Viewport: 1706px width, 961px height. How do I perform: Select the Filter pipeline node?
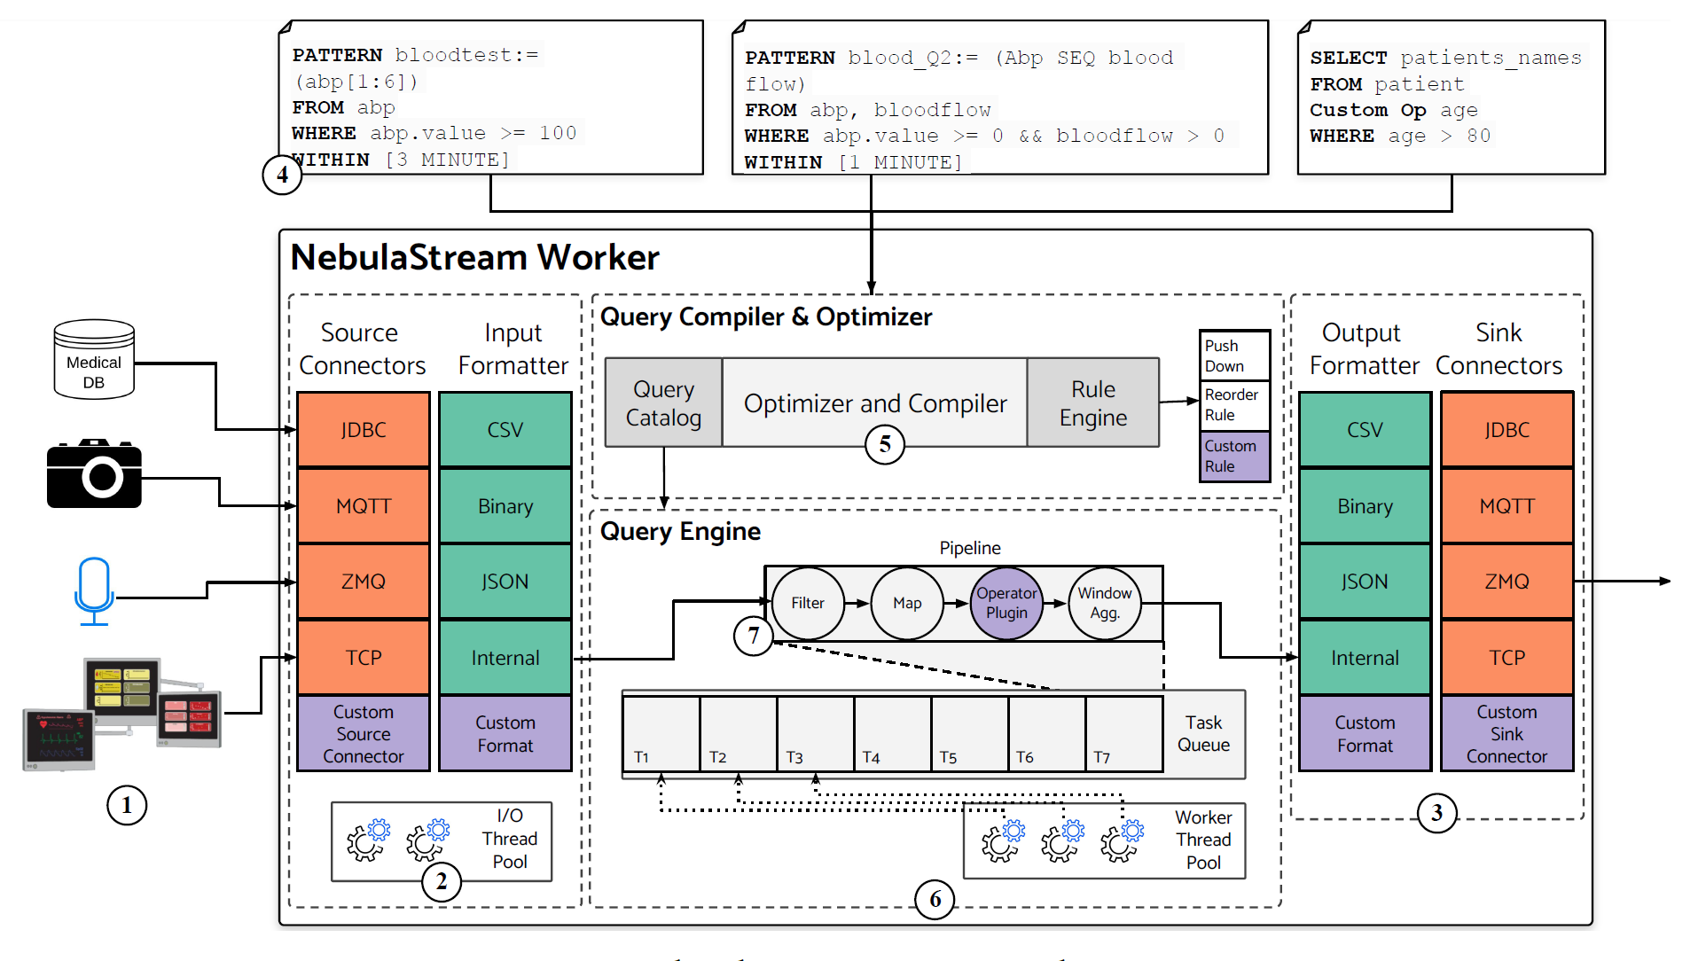point(807,603)
